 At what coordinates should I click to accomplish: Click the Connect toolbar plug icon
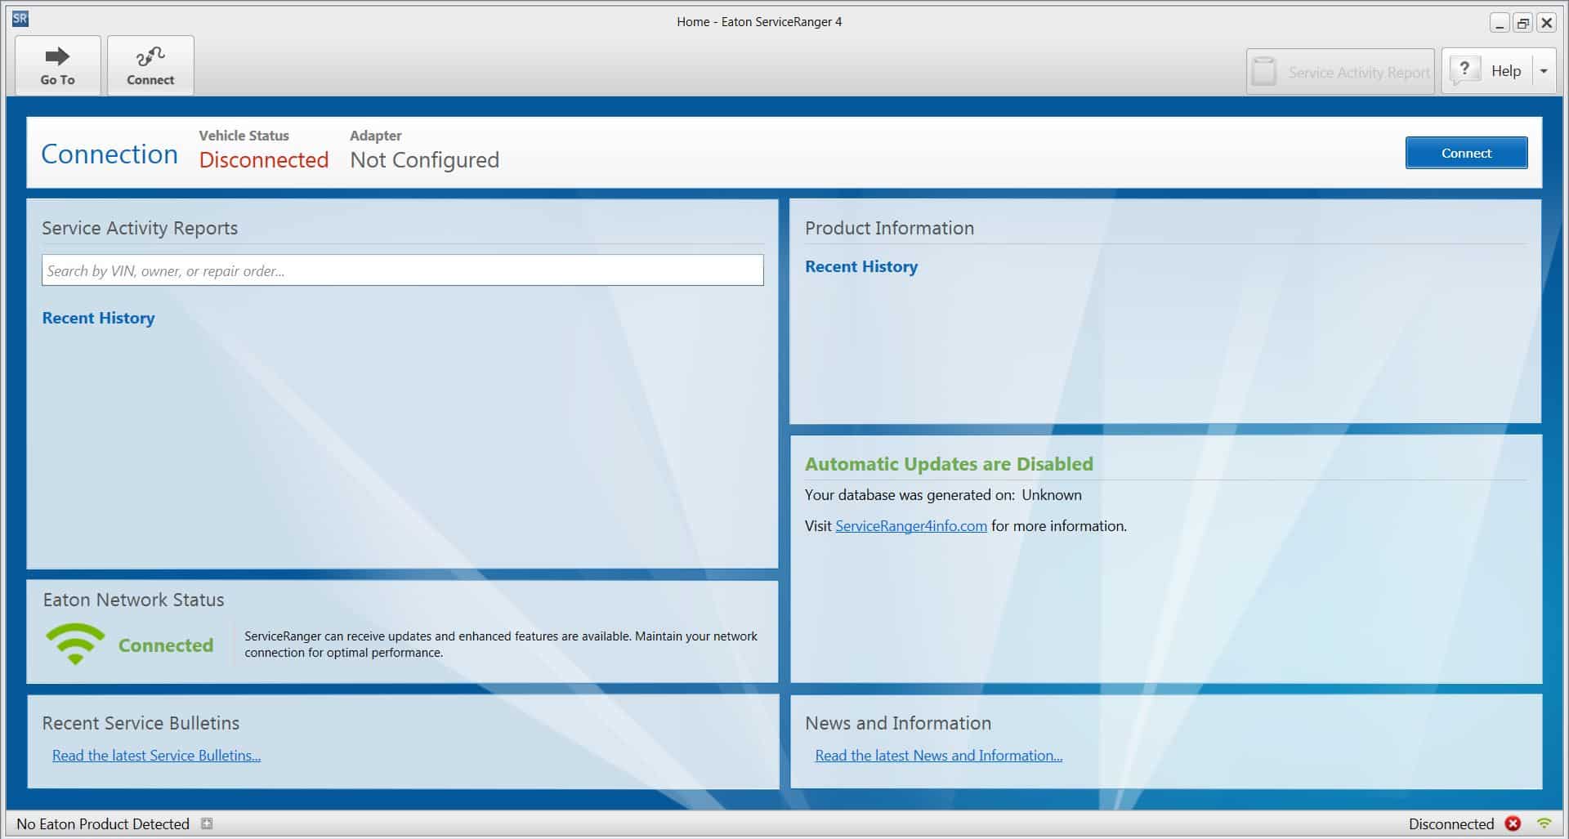(x=150, y=65)
